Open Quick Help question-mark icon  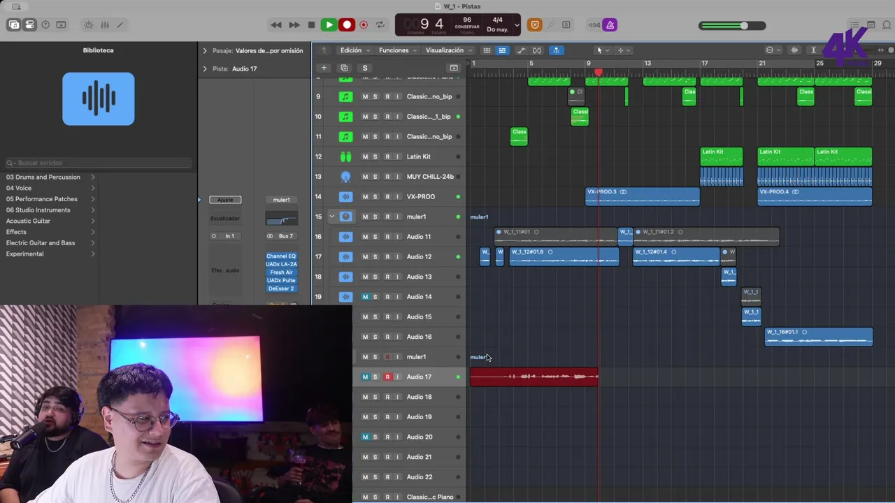click(x=45, y=24)
